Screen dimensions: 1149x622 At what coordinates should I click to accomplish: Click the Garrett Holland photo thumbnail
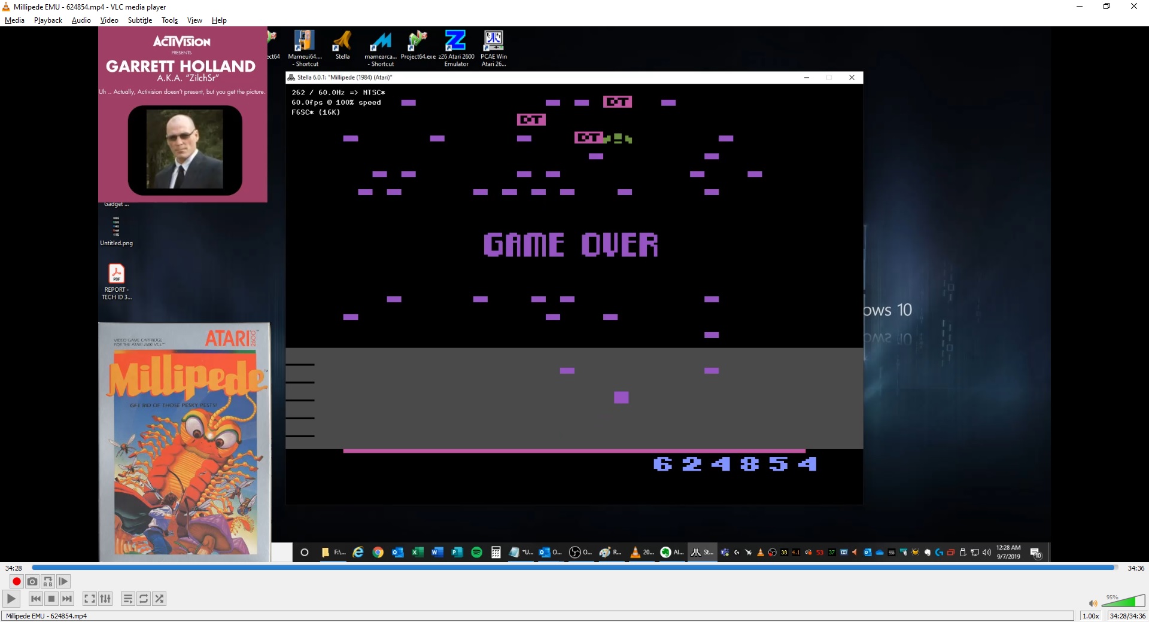click(185, 150)
